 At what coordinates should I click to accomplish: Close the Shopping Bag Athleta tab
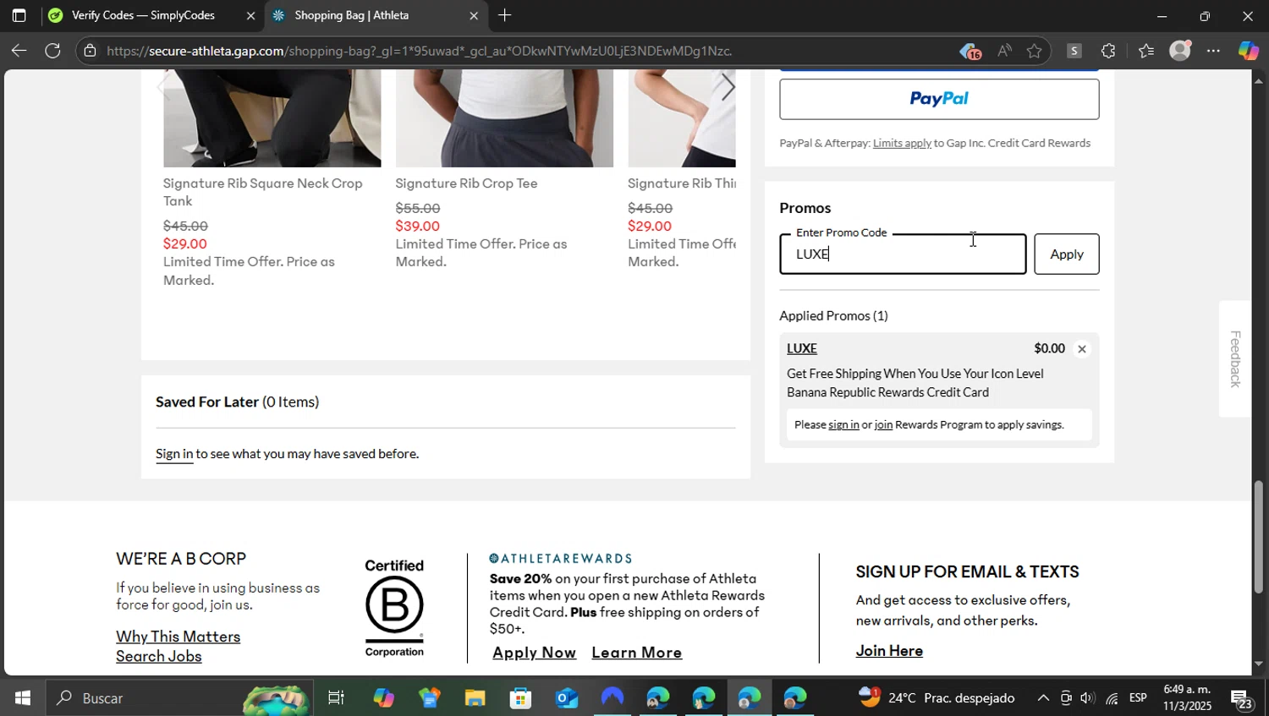(x=473, y=15)
